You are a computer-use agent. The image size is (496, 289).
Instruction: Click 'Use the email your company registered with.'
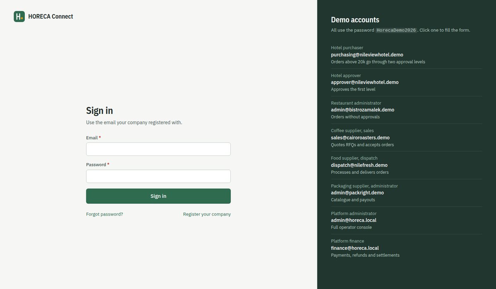tap(134, 123)
